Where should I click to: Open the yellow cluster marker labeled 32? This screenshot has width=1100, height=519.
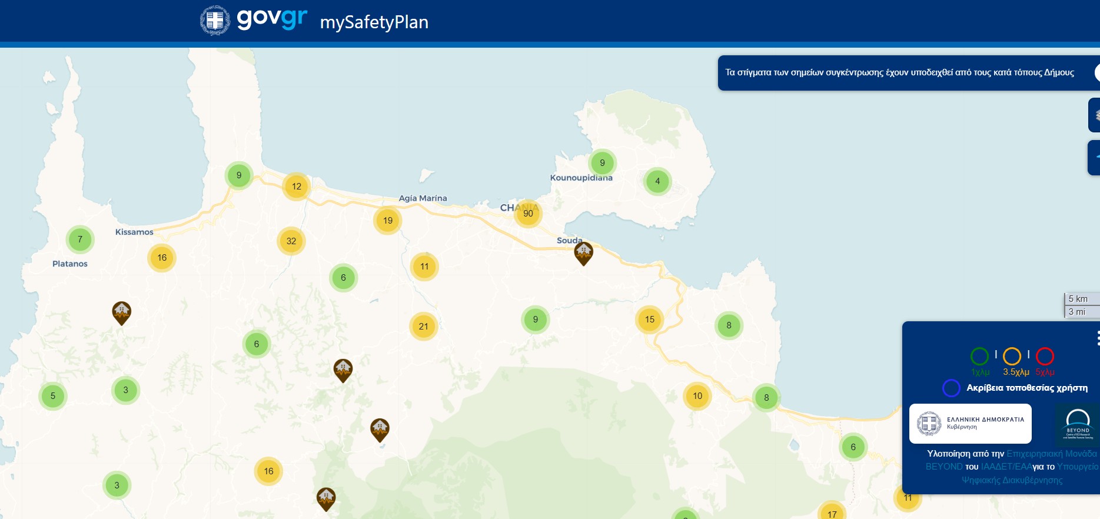coord(291,241)
